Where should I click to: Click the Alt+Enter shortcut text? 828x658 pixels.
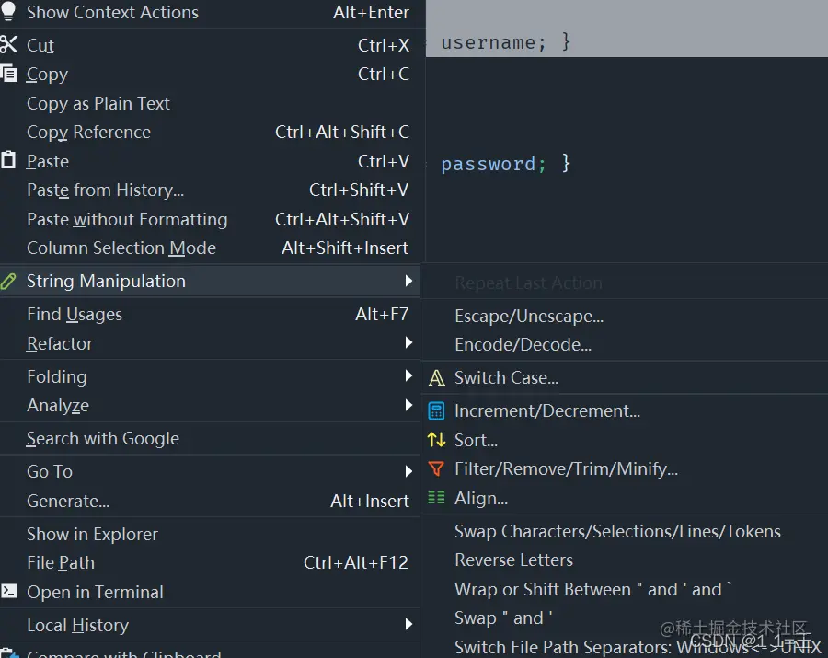pos(371,12)
